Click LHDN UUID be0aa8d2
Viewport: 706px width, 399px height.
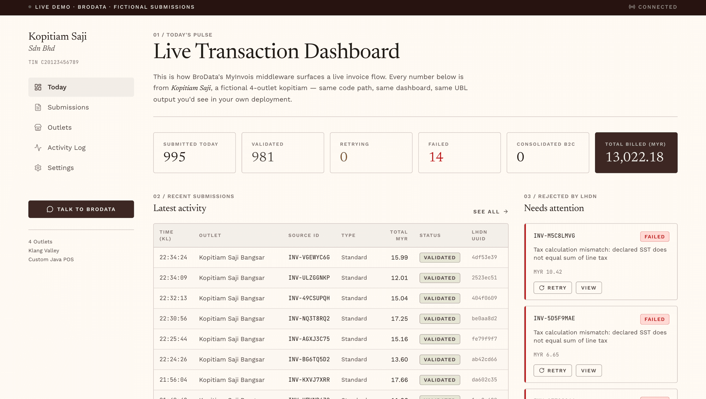pos(484,319)
